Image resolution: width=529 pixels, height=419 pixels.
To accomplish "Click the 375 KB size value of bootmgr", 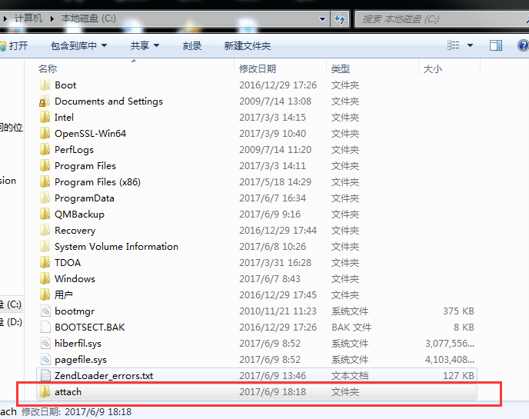I will point(458,311).
